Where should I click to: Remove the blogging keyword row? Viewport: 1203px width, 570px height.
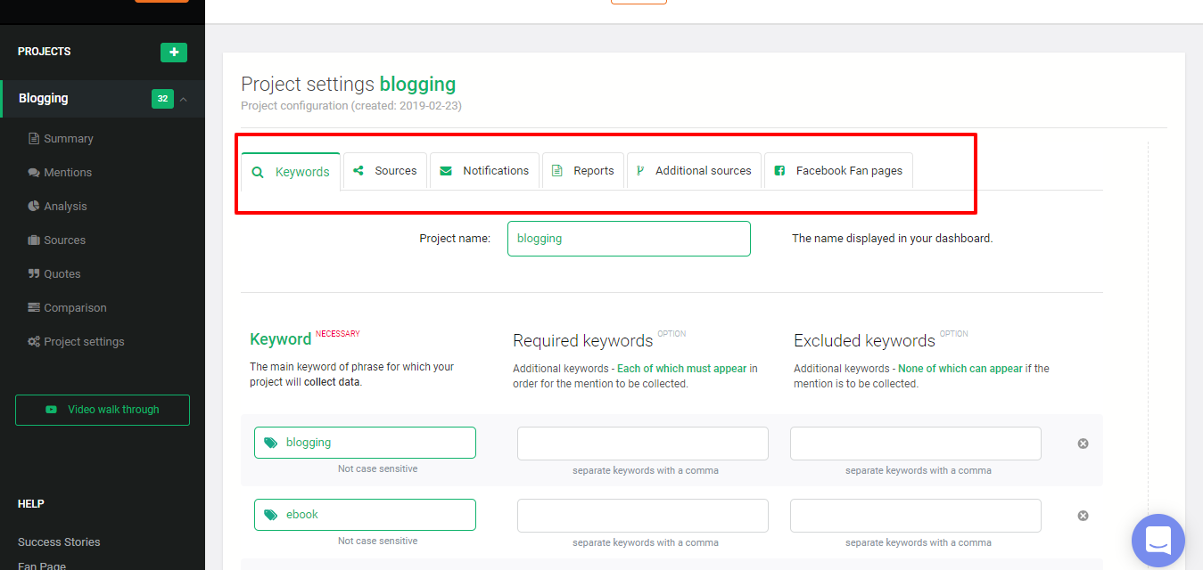point(1083,444)
